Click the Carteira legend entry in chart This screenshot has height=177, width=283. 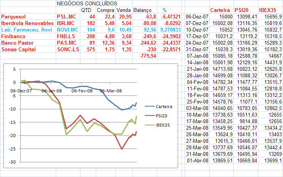[x=158, y=107]
